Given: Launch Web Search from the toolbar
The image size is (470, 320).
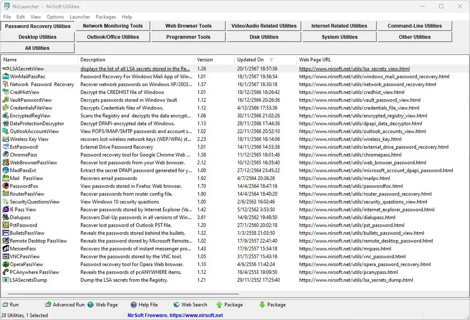Looking at the screenshot, I should (x=190, y=305).
